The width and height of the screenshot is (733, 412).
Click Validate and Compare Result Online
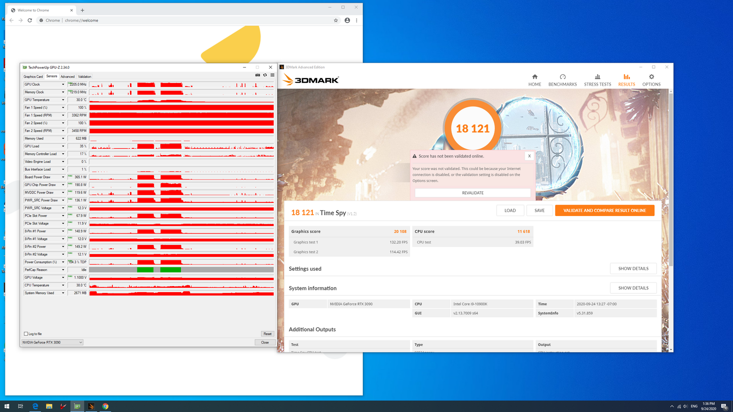pyautogui.click(x=605, y=211)
